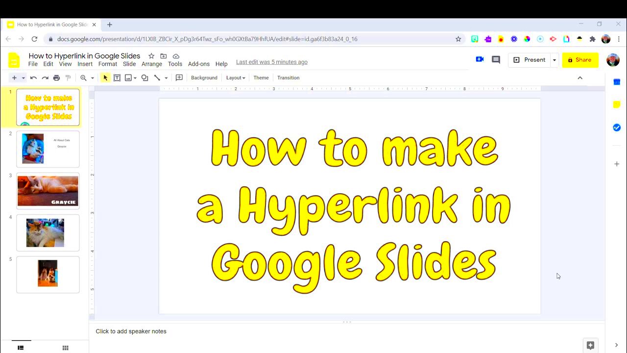Viewport: 627px width, 353px height.
Task: Insert a text box
Action: [117, 77]
